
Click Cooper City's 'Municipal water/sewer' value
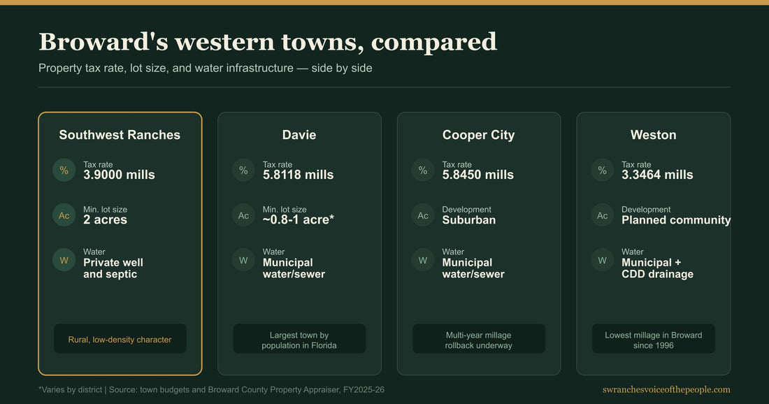click(473, 268)
